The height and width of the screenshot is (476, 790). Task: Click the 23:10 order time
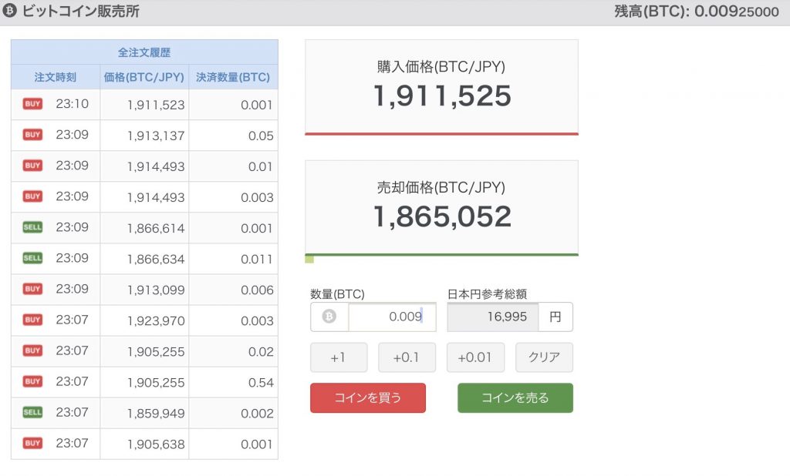[72, 104]
